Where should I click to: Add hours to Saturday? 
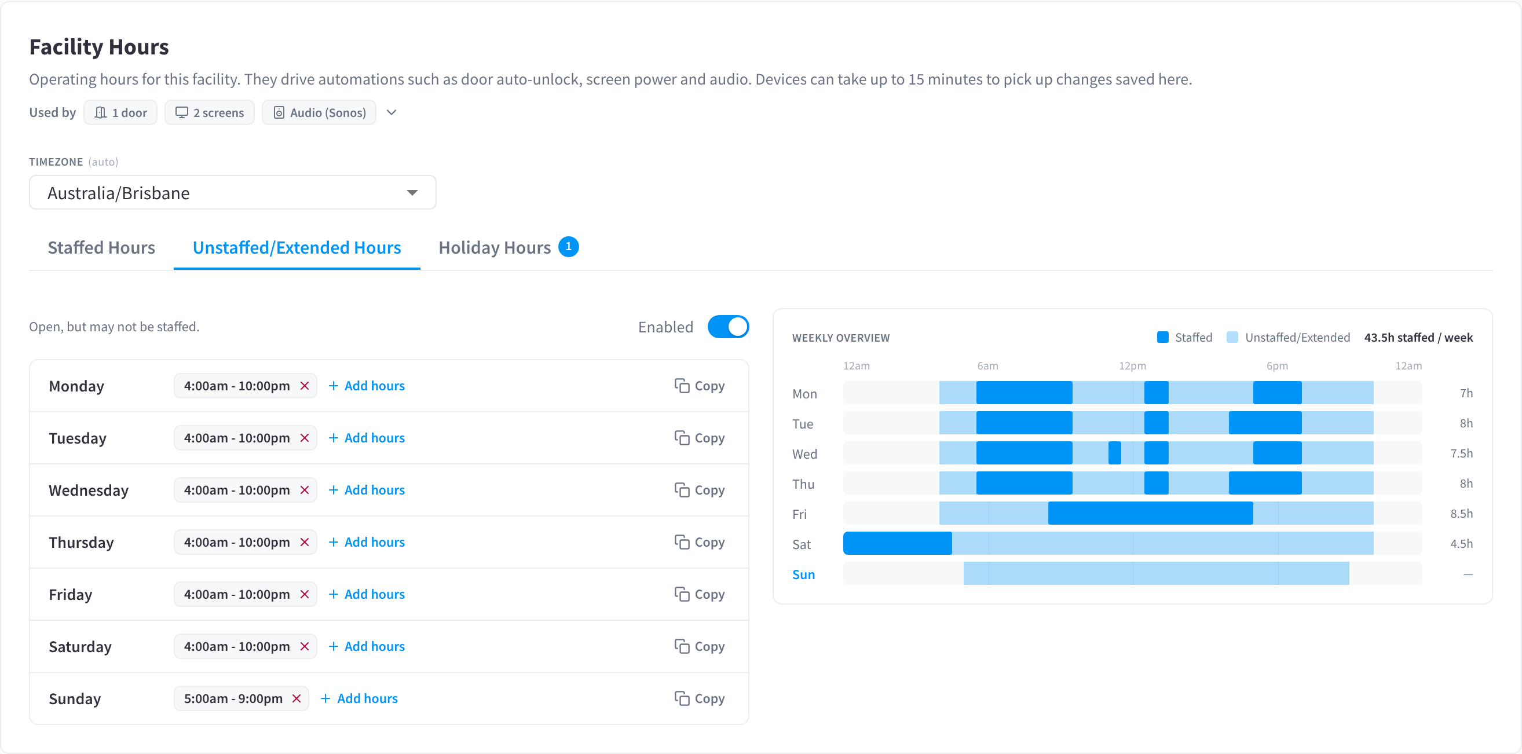(367, 646)
